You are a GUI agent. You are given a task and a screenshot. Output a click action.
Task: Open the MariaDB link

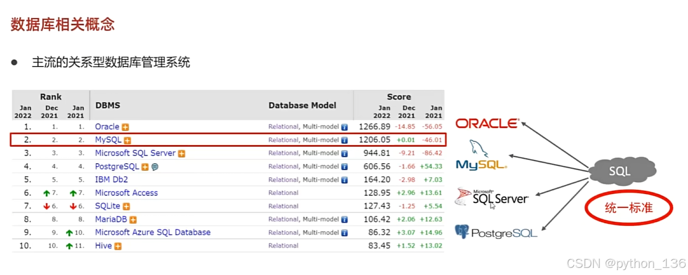111,219
